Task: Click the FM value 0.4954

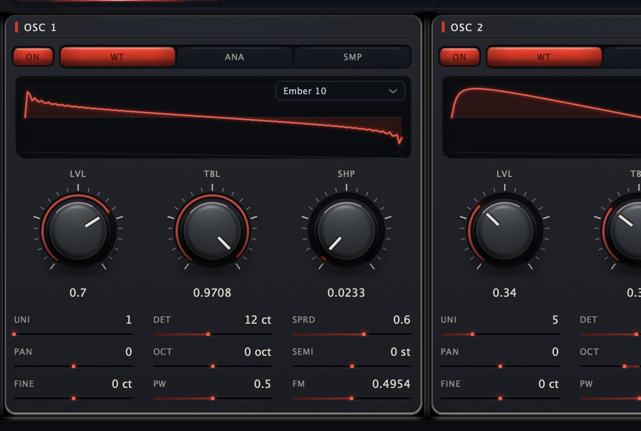Action: point(391,384)
